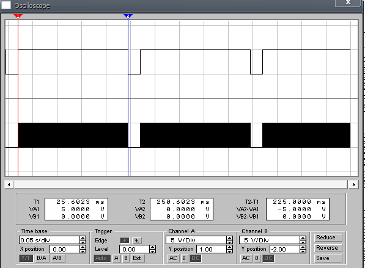The image size is (365, 268).
Task: Decrease Channel B Y position
Action: [x=303, y=252]
